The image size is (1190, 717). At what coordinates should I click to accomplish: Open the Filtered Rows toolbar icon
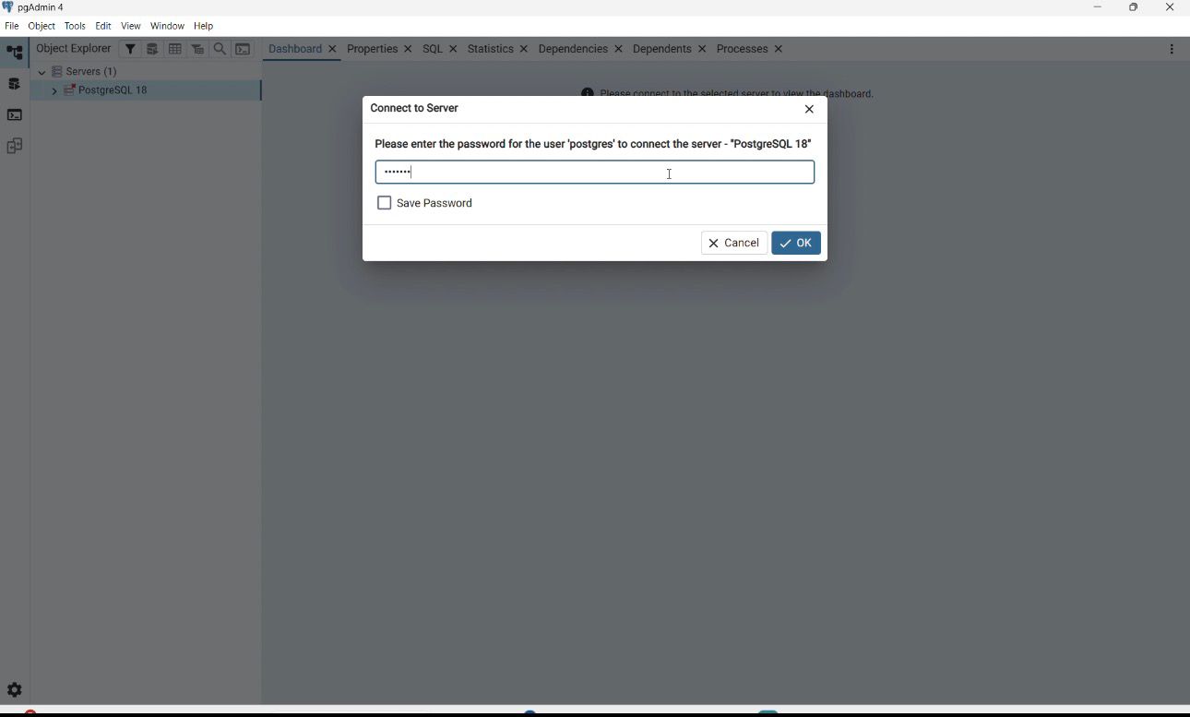[197, 49]
